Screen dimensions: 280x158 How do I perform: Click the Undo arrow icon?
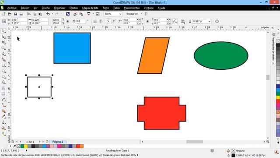point(48,14)
